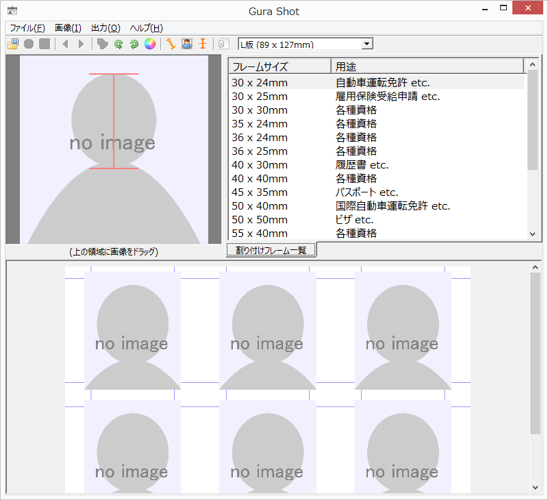548x500 pixels.
Task: Open the 出力 menu
Action: 104,28
